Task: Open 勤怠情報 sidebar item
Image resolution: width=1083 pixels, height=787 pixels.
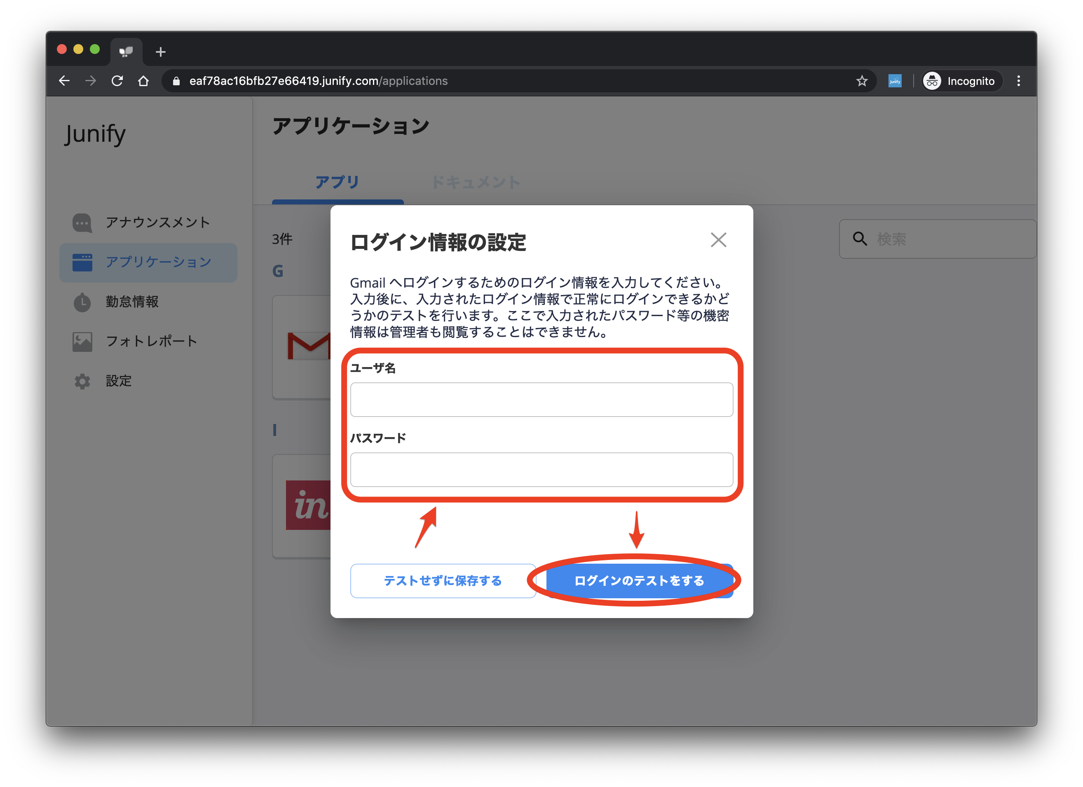Action: tap(132, 302)
